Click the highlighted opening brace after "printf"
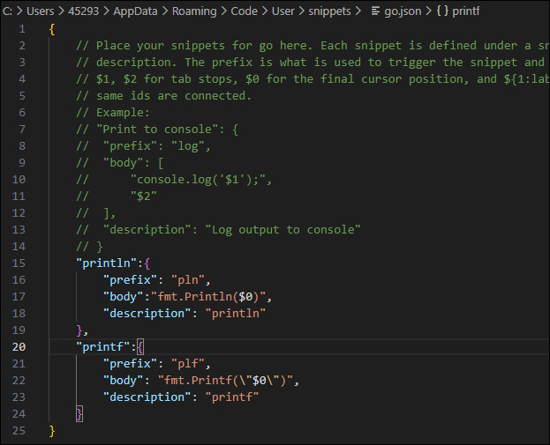Image resolution: width=550 pixels, height=445 pixels. 140,347
